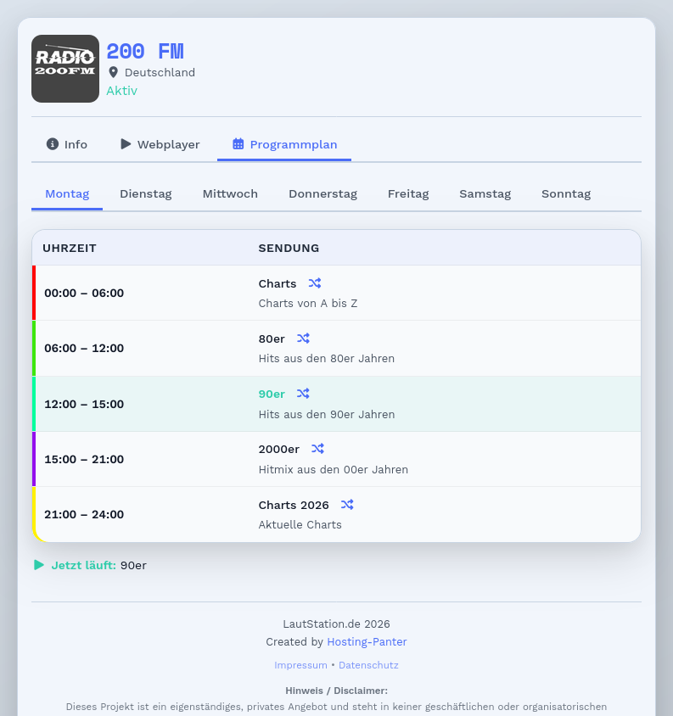
Task: Show the Mittwoch schedule
Action: (x=230, y=193)
